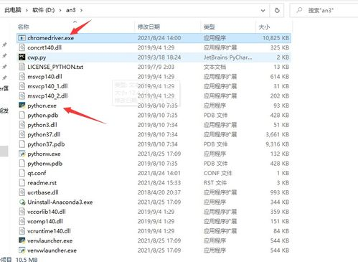The width and height of the screenshot is (358, 262).
Task: Select the python37.dll file icon
Action: click(22, 134)
